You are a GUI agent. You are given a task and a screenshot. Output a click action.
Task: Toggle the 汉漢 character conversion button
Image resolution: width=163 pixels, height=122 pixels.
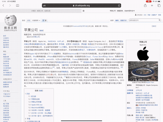pyautogui.click(x=44, y=20)
